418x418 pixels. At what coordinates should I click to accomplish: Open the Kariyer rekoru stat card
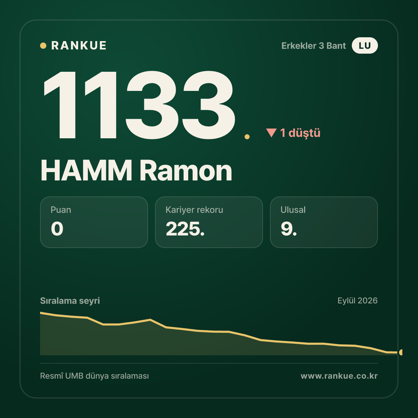[x=209, y=222]
